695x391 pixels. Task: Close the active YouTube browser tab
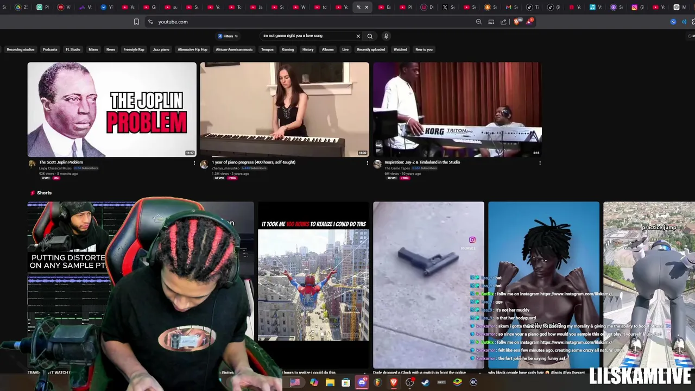(367, 7)
